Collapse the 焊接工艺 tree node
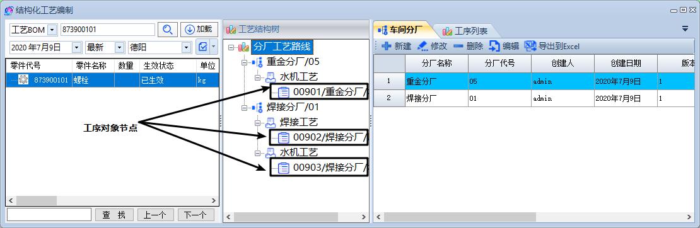 tap(257, 123)
